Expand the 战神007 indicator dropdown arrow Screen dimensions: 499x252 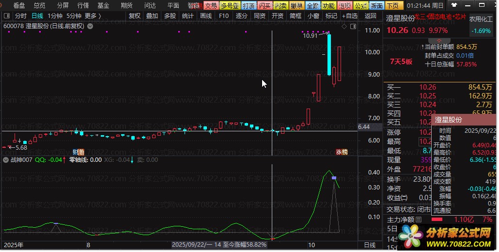coord(6,160)
